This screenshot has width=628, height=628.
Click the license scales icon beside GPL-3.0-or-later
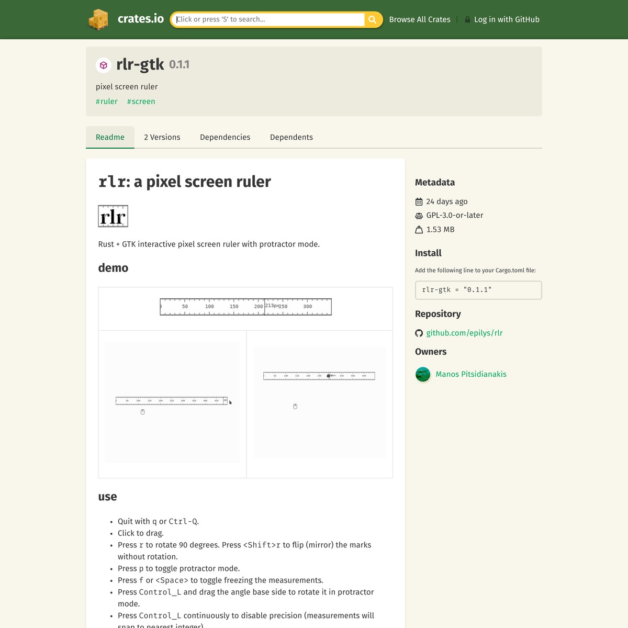coord(419,215)
